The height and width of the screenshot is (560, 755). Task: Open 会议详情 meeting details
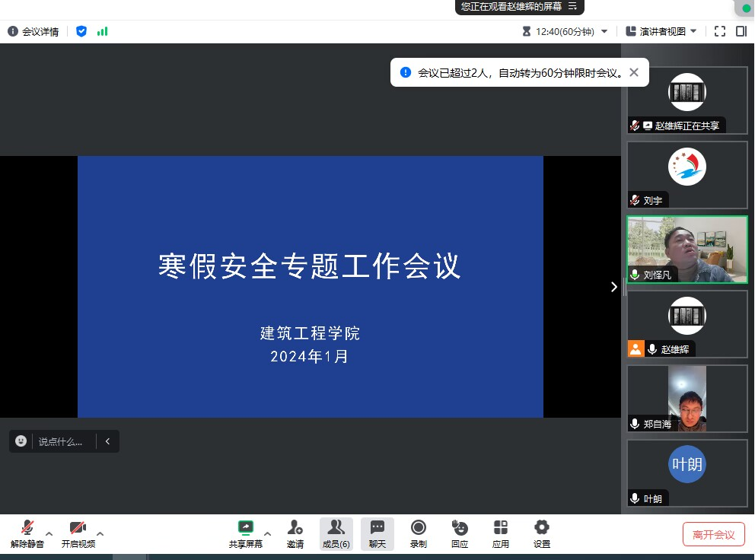point(33,31)
